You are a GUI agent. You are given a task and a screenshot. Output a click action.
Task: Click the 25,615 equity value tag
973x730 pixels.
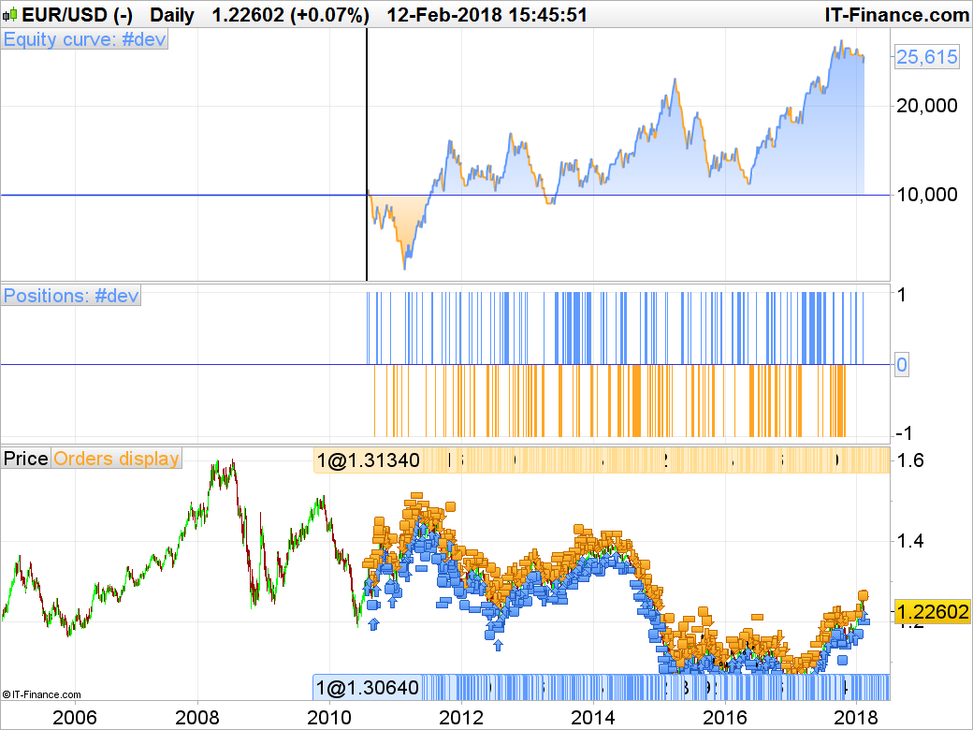[926, 57]
